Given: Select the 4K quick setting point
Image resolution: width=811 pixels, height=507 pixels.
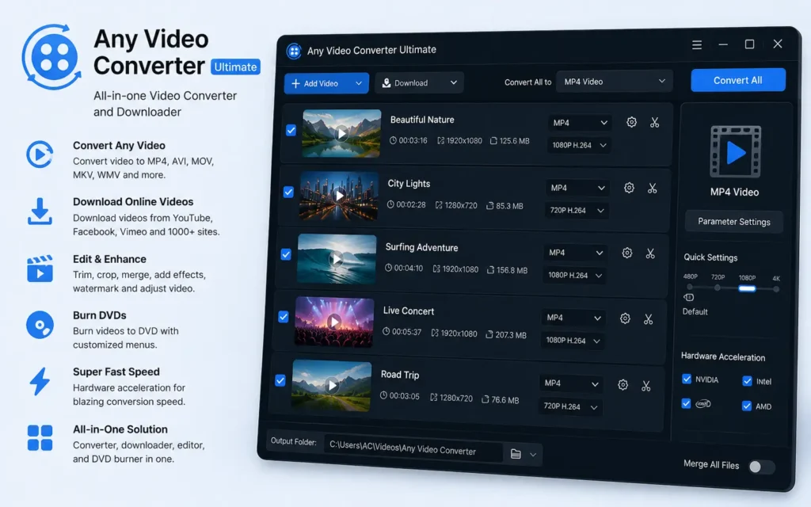Looking at the screenshot, I should [776, 289].
